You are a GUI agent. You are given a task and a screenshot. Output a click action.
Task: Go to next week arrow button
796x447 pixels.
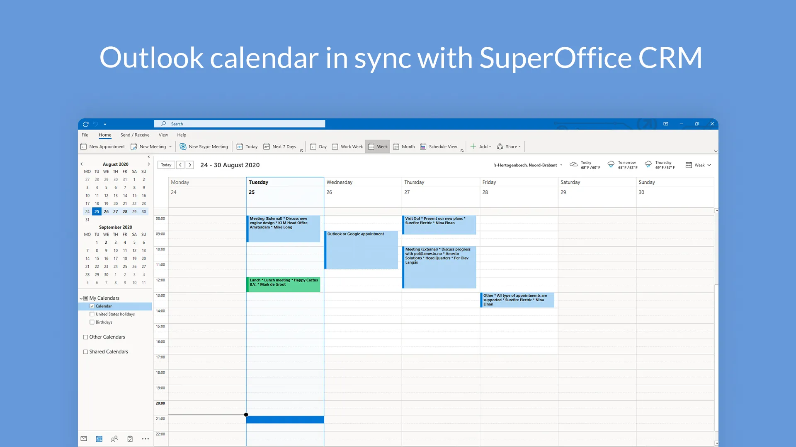coord(190,165)
